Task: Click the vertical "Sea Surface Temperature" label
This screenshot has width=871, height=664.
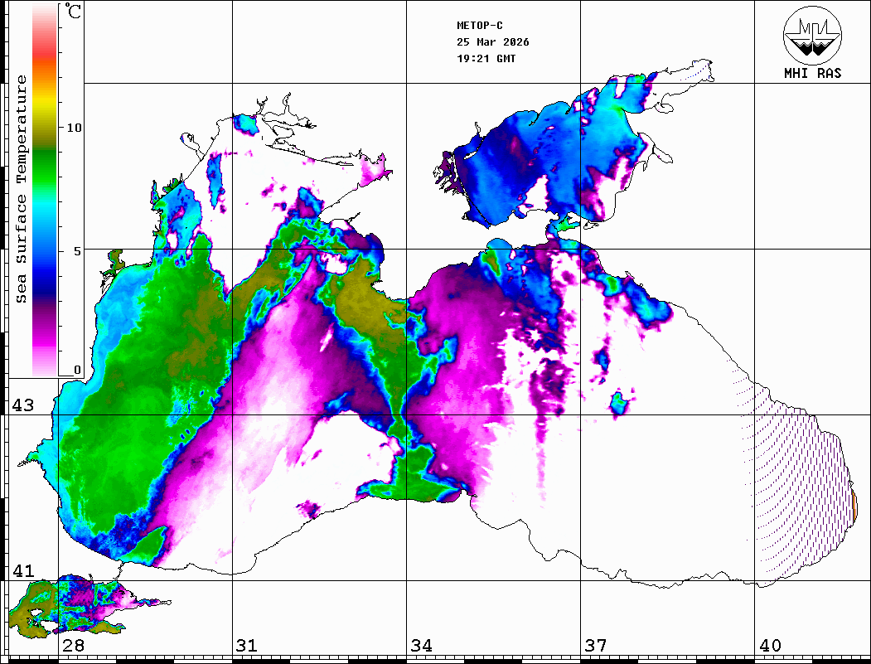Action: coord(22,189)
